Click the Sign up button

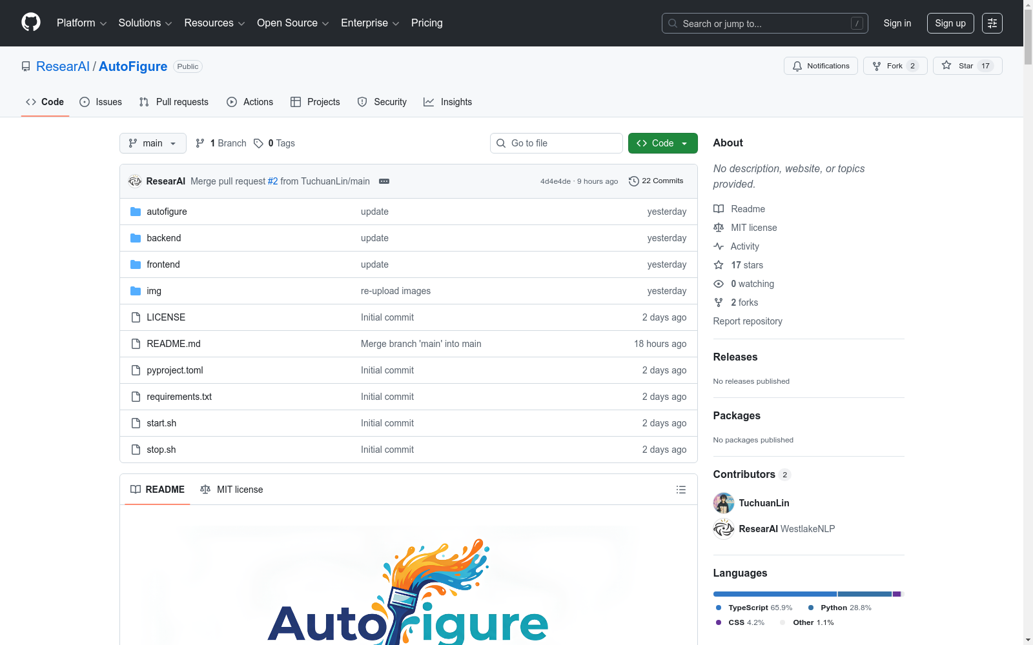950,23
